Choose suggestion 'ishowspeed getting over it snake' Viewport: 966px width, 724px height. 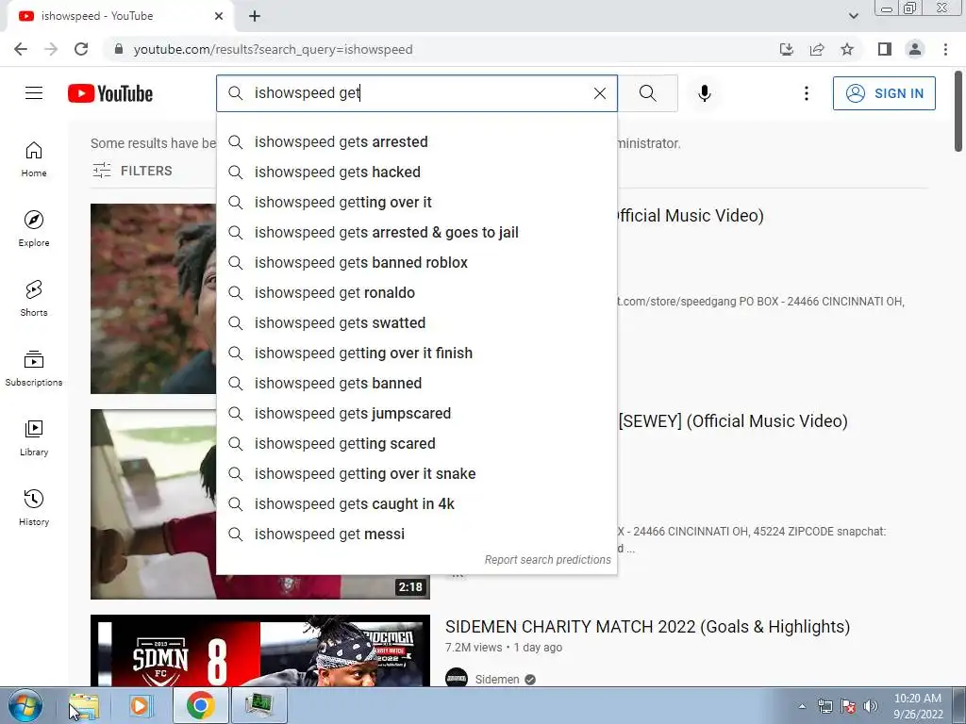(x=416, y=474)
